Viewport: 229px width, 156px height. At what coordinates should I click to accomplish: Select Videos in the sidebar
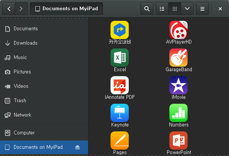[x=44, y=86]
